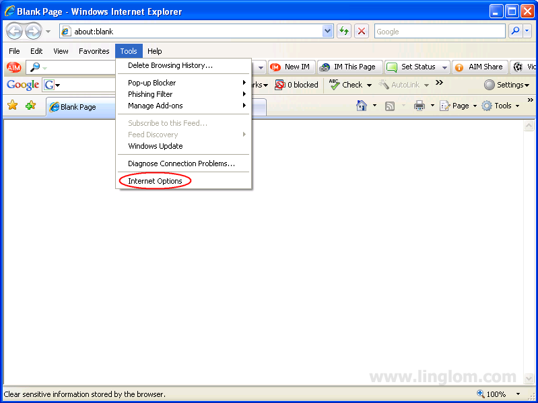Expand the Print dropdown arrow
This screenshot has width=538, height=403.
click(x=432, y=106)
